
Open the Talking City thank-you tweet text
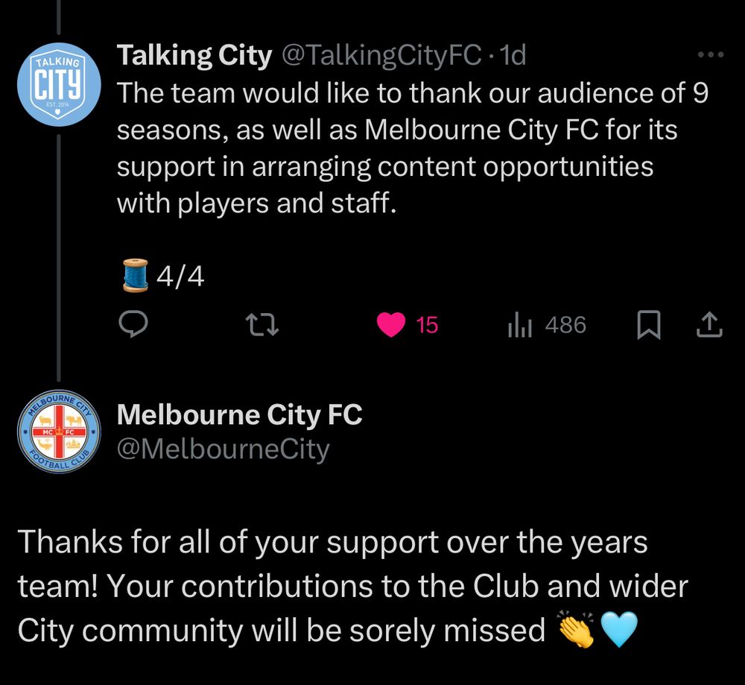(x=410, y=148)
